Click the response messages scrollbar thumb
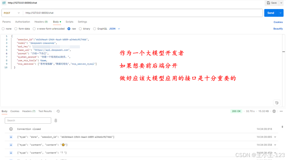Image resolution: width=286 pixels, height=160 pixels. click(x=282, y=127)
